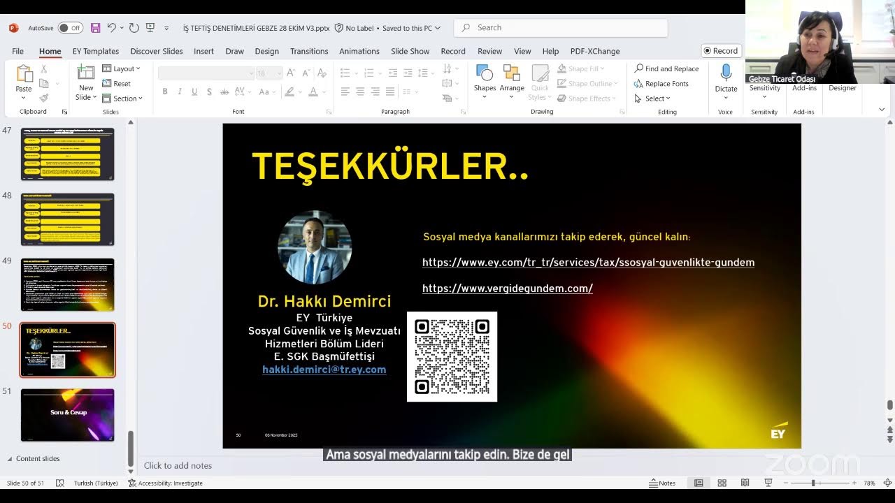The image size is (895, 503).
Task: Select slide 49 thumbnail
Action: (x=67, y=284)
